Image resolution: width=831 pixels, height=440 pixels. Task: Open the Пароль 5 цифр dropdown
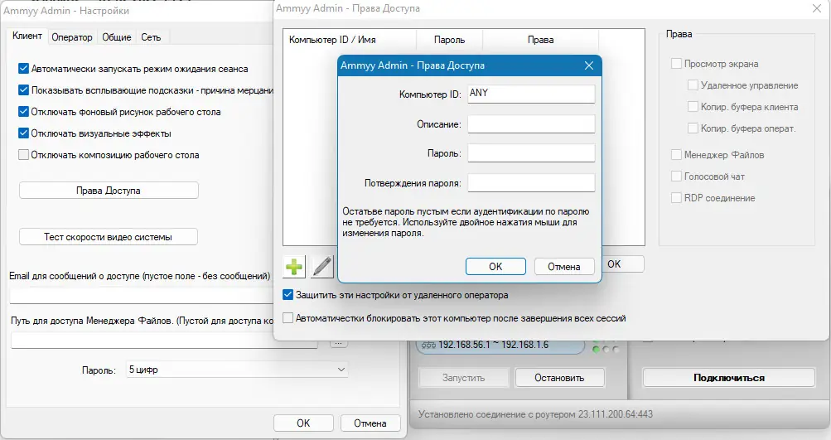pos(237,370)
